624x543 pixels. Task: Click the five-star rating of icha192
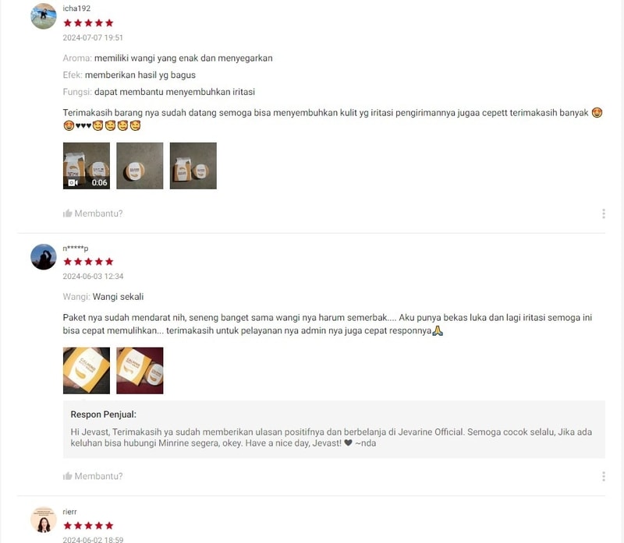(88, 23)
